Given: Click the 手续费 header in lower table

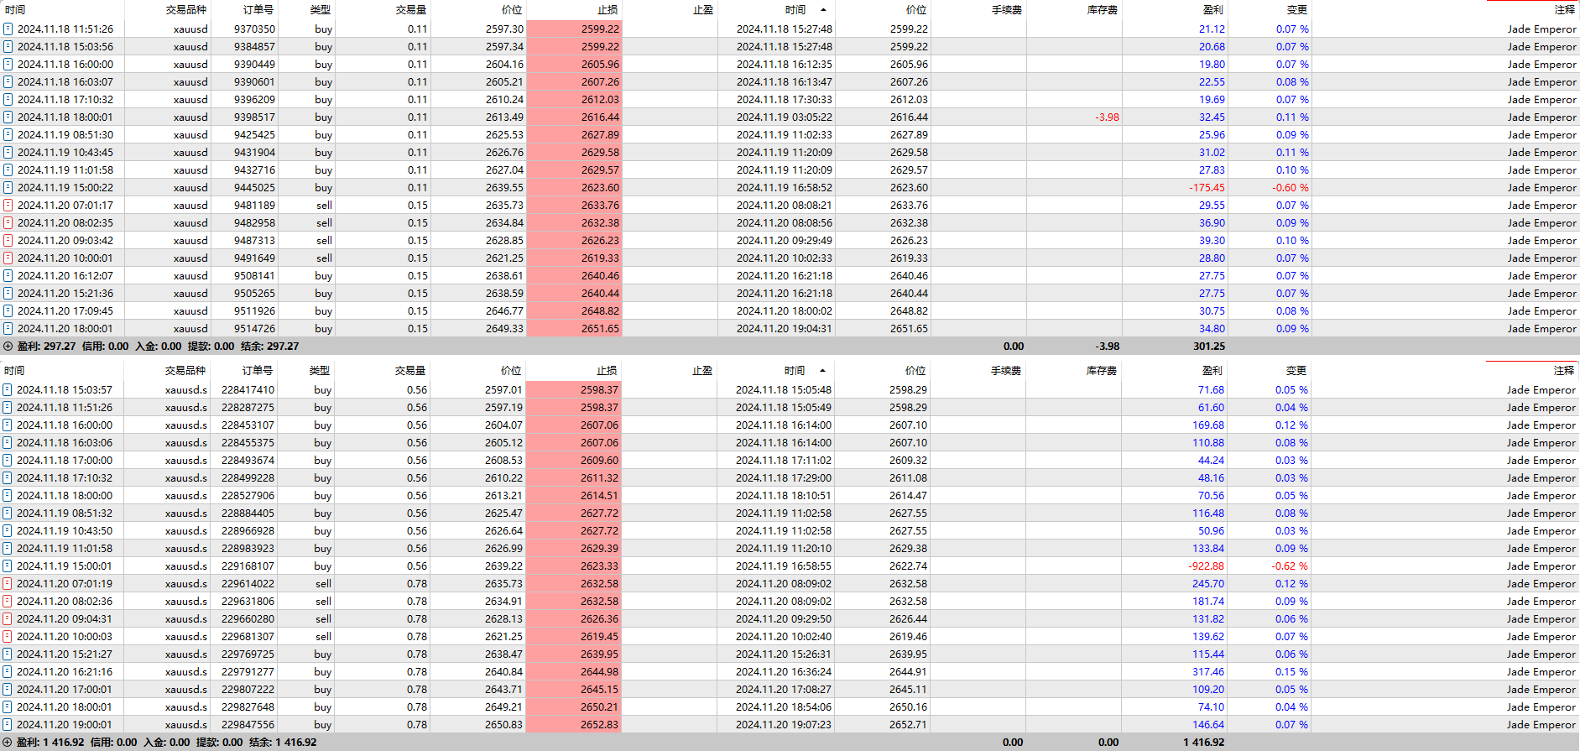Looking at the screenshot, I should [1006, 371].
